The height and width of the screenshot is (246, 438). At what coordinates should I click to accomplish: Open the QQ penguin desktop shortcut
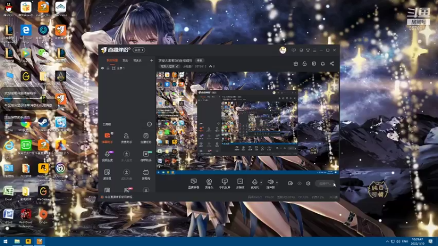coord(8,9)
